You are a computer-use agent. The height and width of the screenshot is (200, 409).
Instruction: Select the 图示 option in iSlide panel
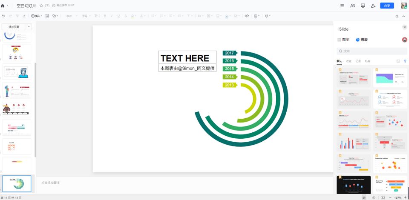343,40
